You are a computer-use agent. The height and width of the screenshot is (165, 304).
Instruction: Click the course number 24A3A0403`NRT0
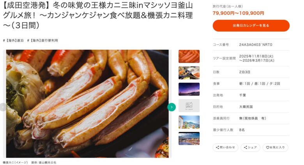tap(256, 45)
